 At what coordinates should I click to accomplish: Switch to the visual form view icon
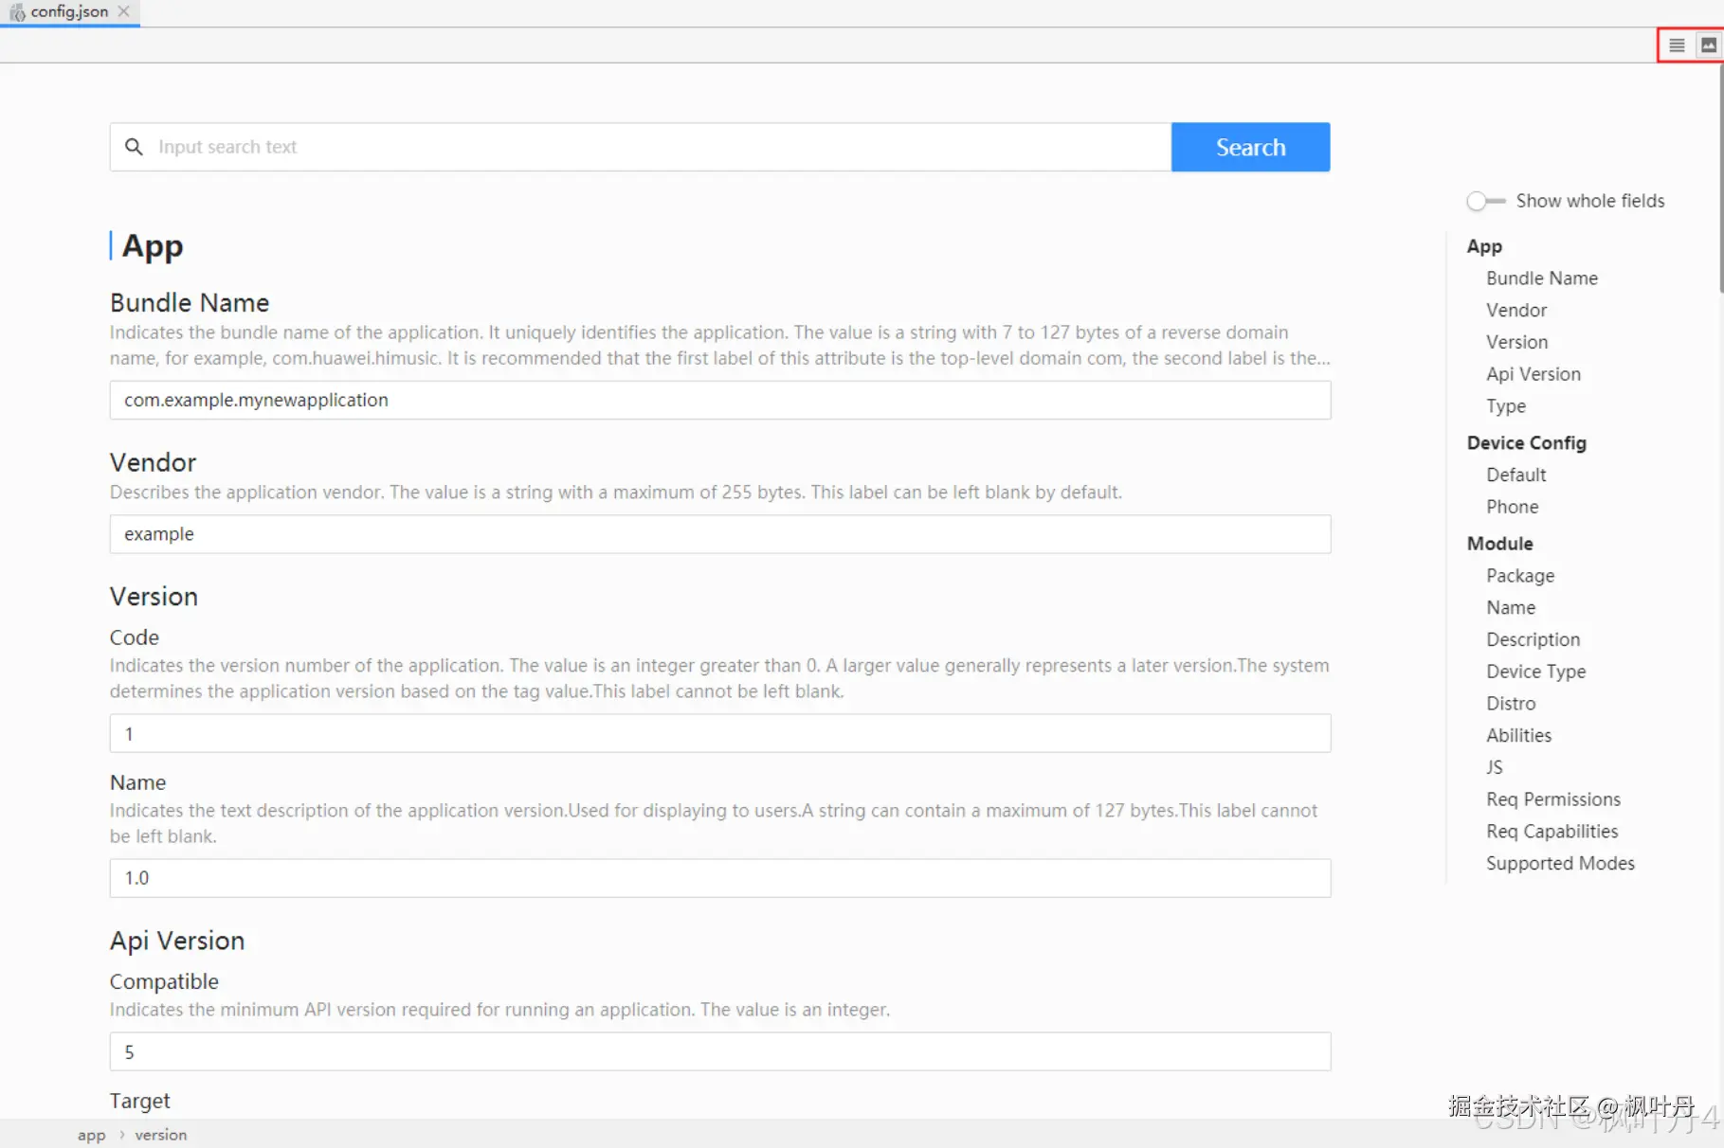[x=1708, y=45]
